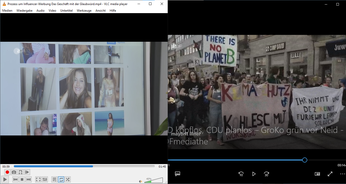The height and width of the screenshot is (184, 346).
Task: Skip forward 30 seconds in right player
Action: (266, 174)
